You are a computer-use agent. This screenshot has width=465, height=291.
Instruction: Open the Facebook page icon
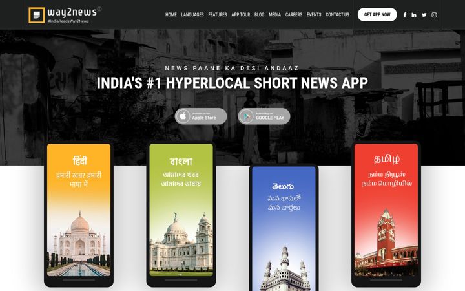(x=405, y=15)
